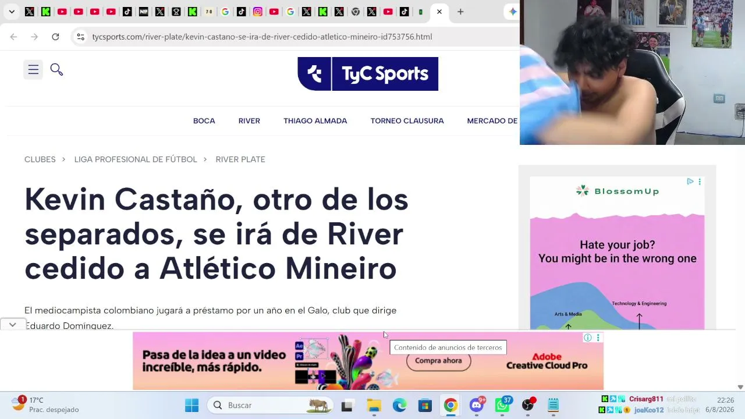Screen dimensions: 745x419
Task: Go back to the previous page
Action: click(x=13, y=37)
